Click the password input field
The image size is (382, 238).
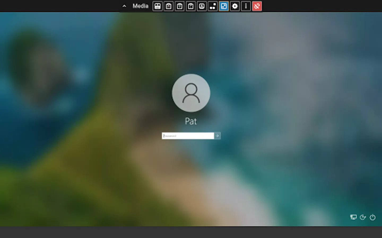pos(188,136)
